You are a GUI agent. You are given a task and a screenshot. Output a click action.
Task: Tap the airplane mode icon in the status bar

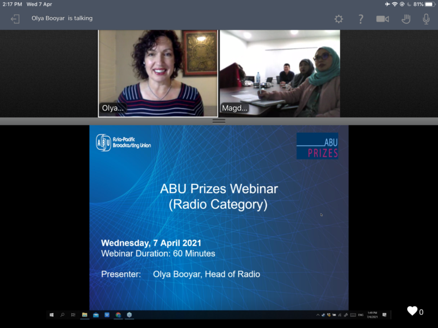click(387, 4)
